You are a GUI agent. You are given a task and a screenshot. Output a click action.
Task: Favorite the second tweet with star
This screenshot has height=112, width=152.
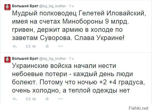(x=47, y=99)
